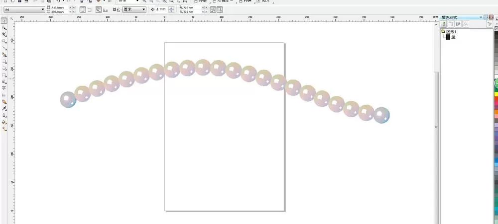The image size is (498, 224).
Task: Click the page height field showing 297.0 mm
Action: pyautogui.click(x=59, y=12)
